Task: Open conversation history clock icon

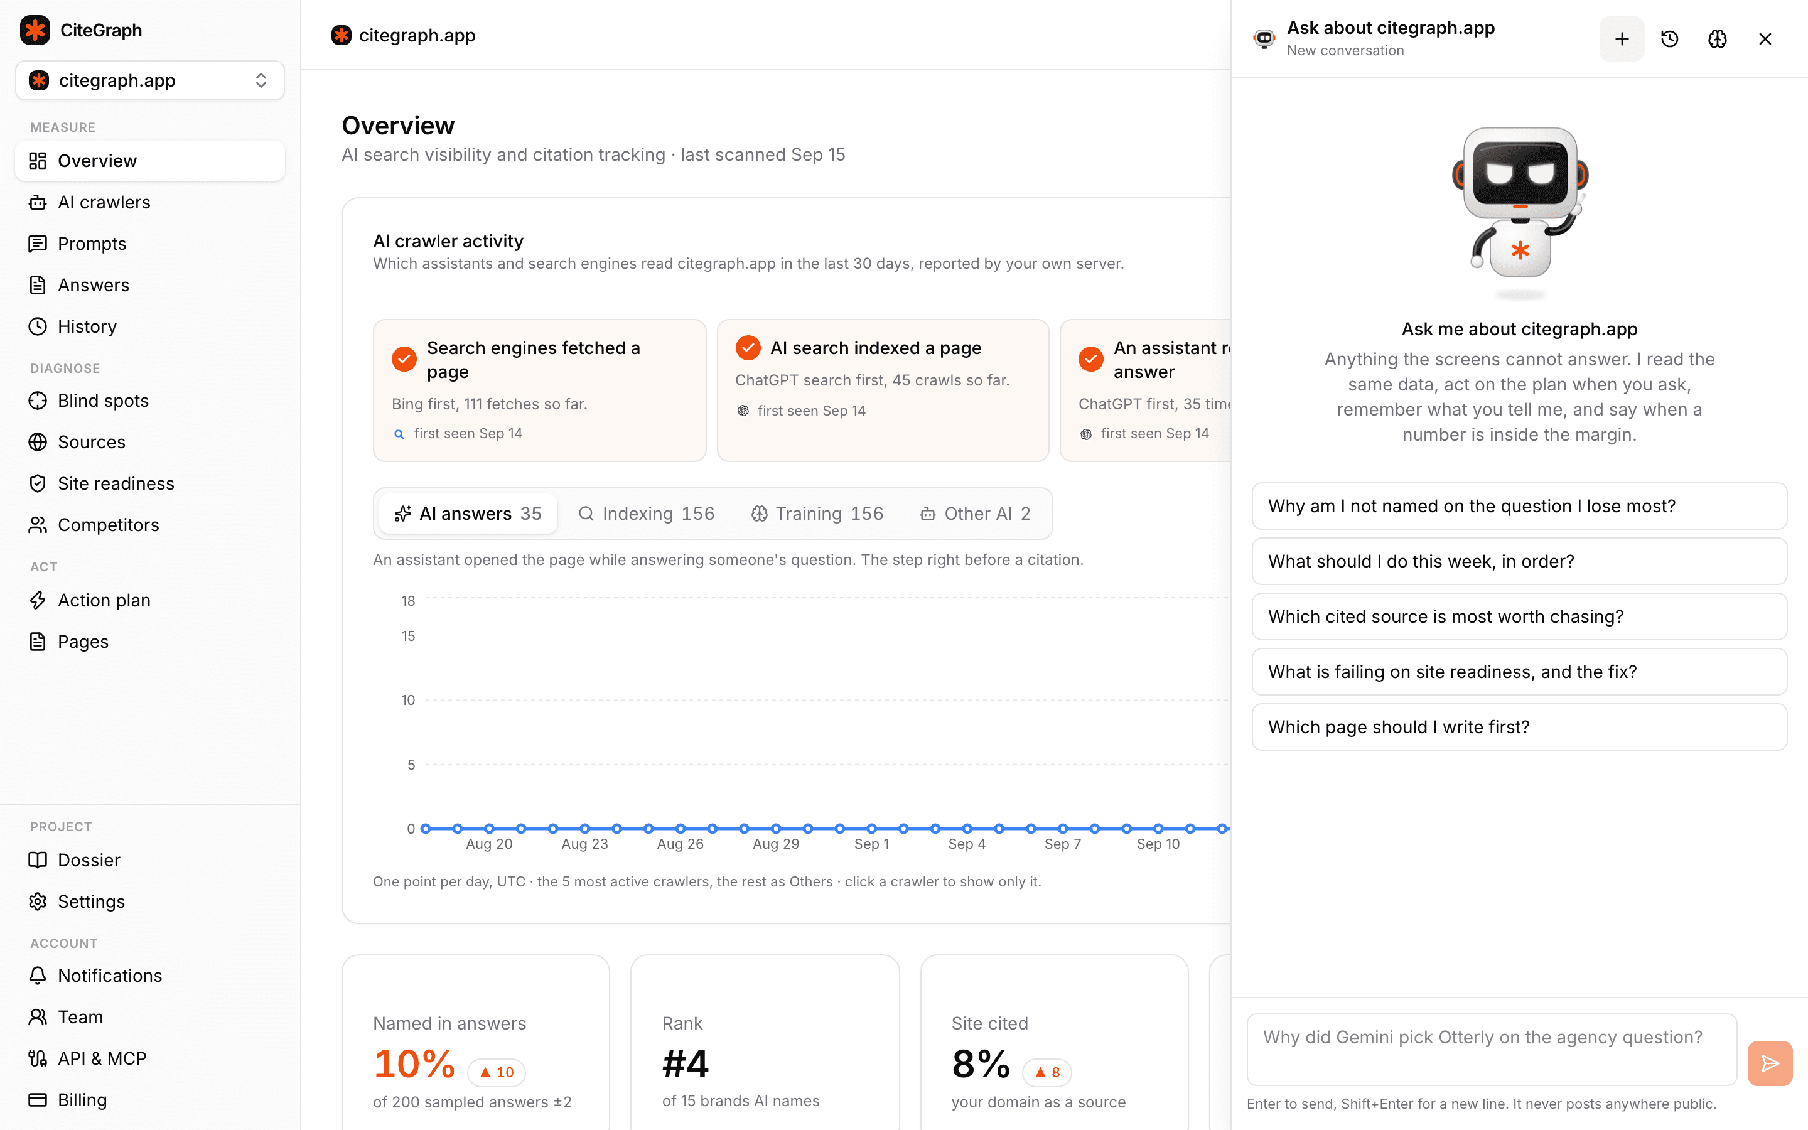Action: (x=1669, y=39)
